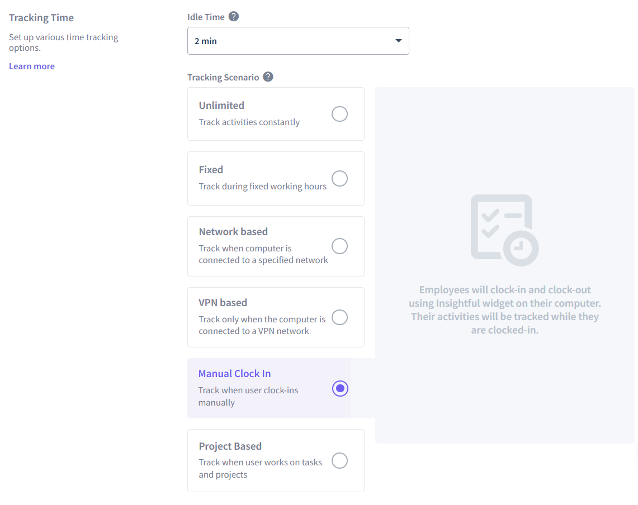The height and width of the screenshot is (505, 638).
Task: Click the Network based scenario title
Action: coord(234,232)
